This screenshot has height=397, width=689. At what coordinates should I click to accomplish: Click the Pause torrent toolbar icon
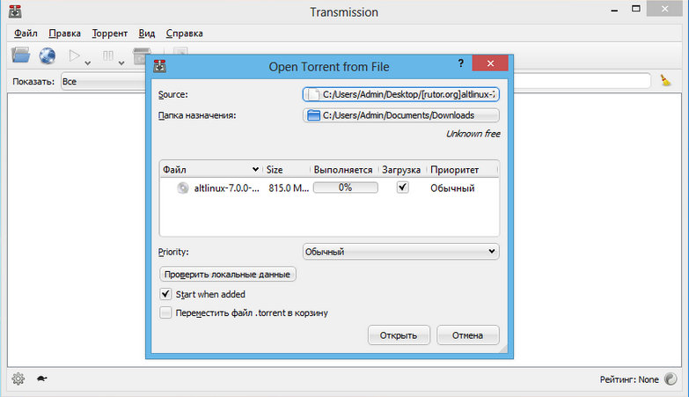(107, 55)
